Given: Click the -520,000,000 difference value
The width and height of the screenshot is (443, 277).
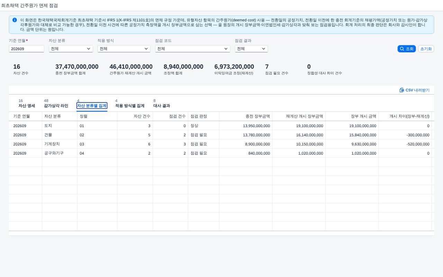Looking at the screenshot, I should [x=418, y=144].
